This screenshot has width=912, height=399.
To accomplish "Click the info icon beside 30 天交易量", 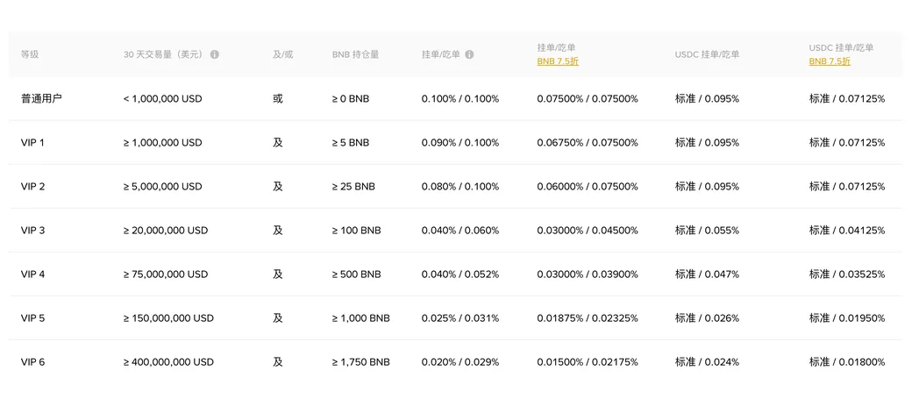I will [215, 54].
